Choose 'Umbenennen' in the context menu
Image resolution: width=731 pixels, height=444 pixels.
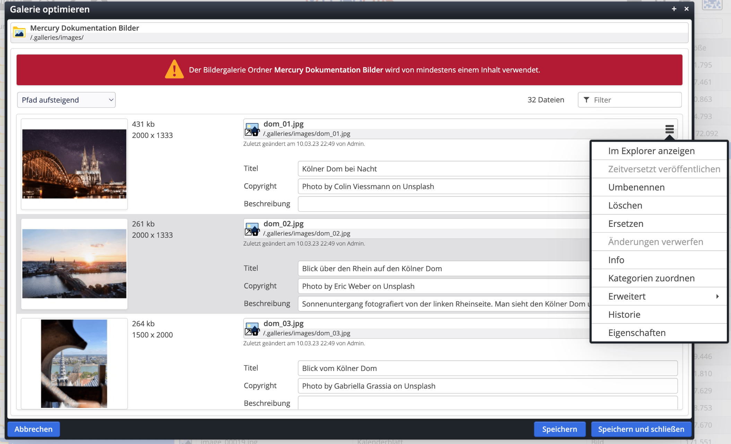(636, 187)
